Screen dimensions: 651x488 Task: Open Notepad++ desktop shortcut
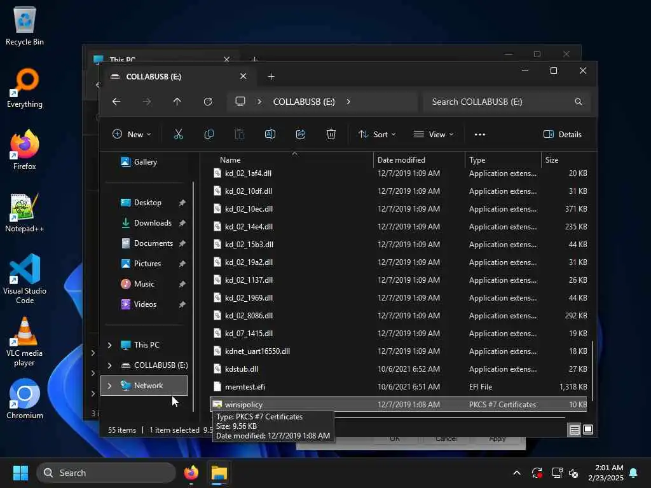[x=25, y=212]
